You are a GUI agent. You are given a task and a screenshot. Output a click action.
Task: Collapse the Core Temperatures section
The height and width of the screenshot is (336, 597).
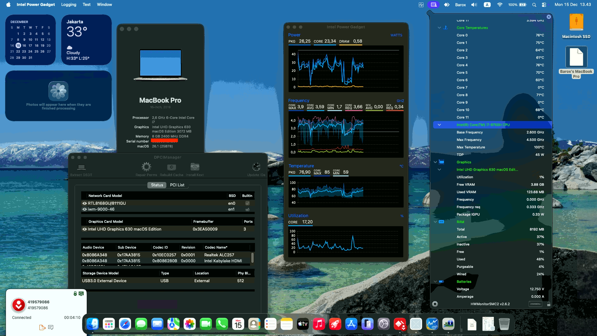[x=439, y=28]
